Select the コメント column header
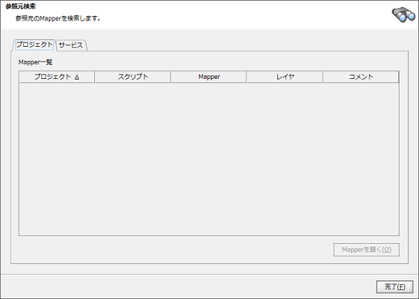Screen dimensions: 419x299 coord(360,77)
